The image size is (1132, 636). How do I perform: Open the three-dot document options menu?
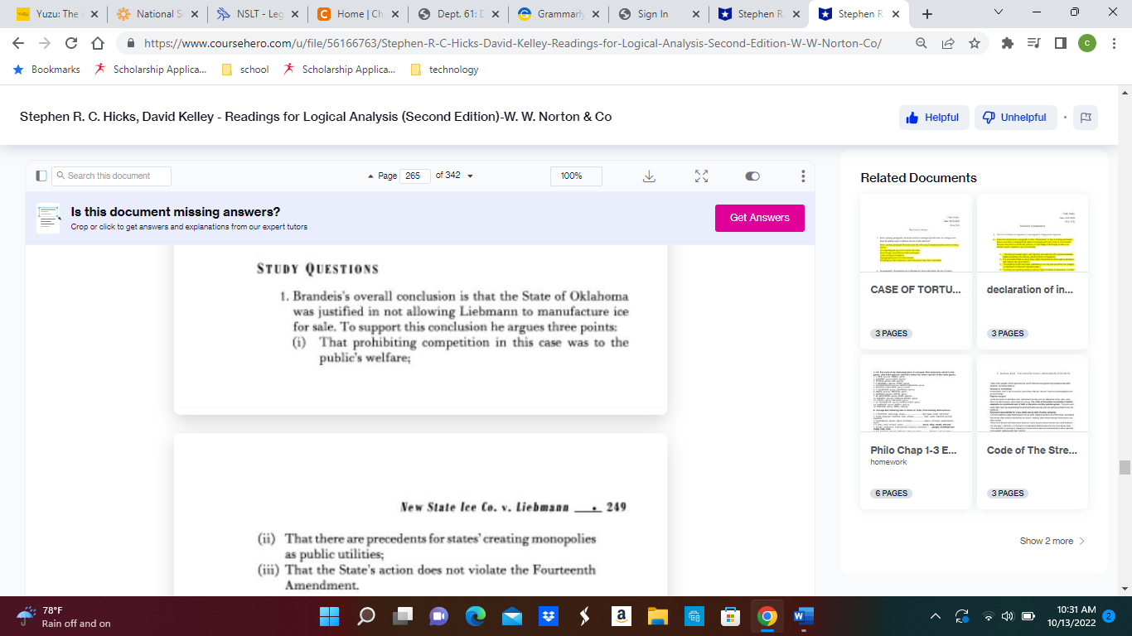pos(801,176)
